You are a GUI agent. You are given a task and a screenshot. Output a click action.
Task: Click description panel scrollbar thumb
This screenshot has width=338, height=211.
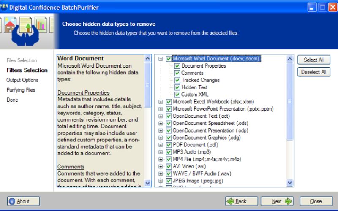(x=147, y=85)
